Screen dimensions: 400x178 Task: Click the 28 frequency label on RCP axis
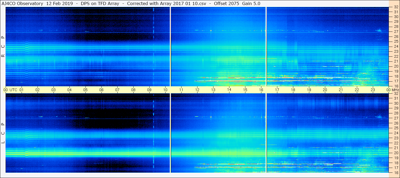coord(396,26)
